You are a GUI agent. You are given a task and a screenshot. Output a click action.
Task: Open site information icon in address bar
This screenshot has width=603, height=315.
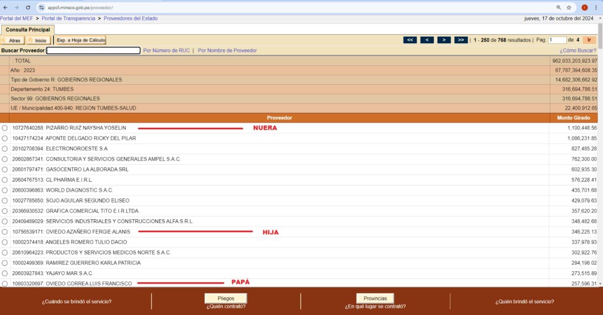[x=42, y=8]
